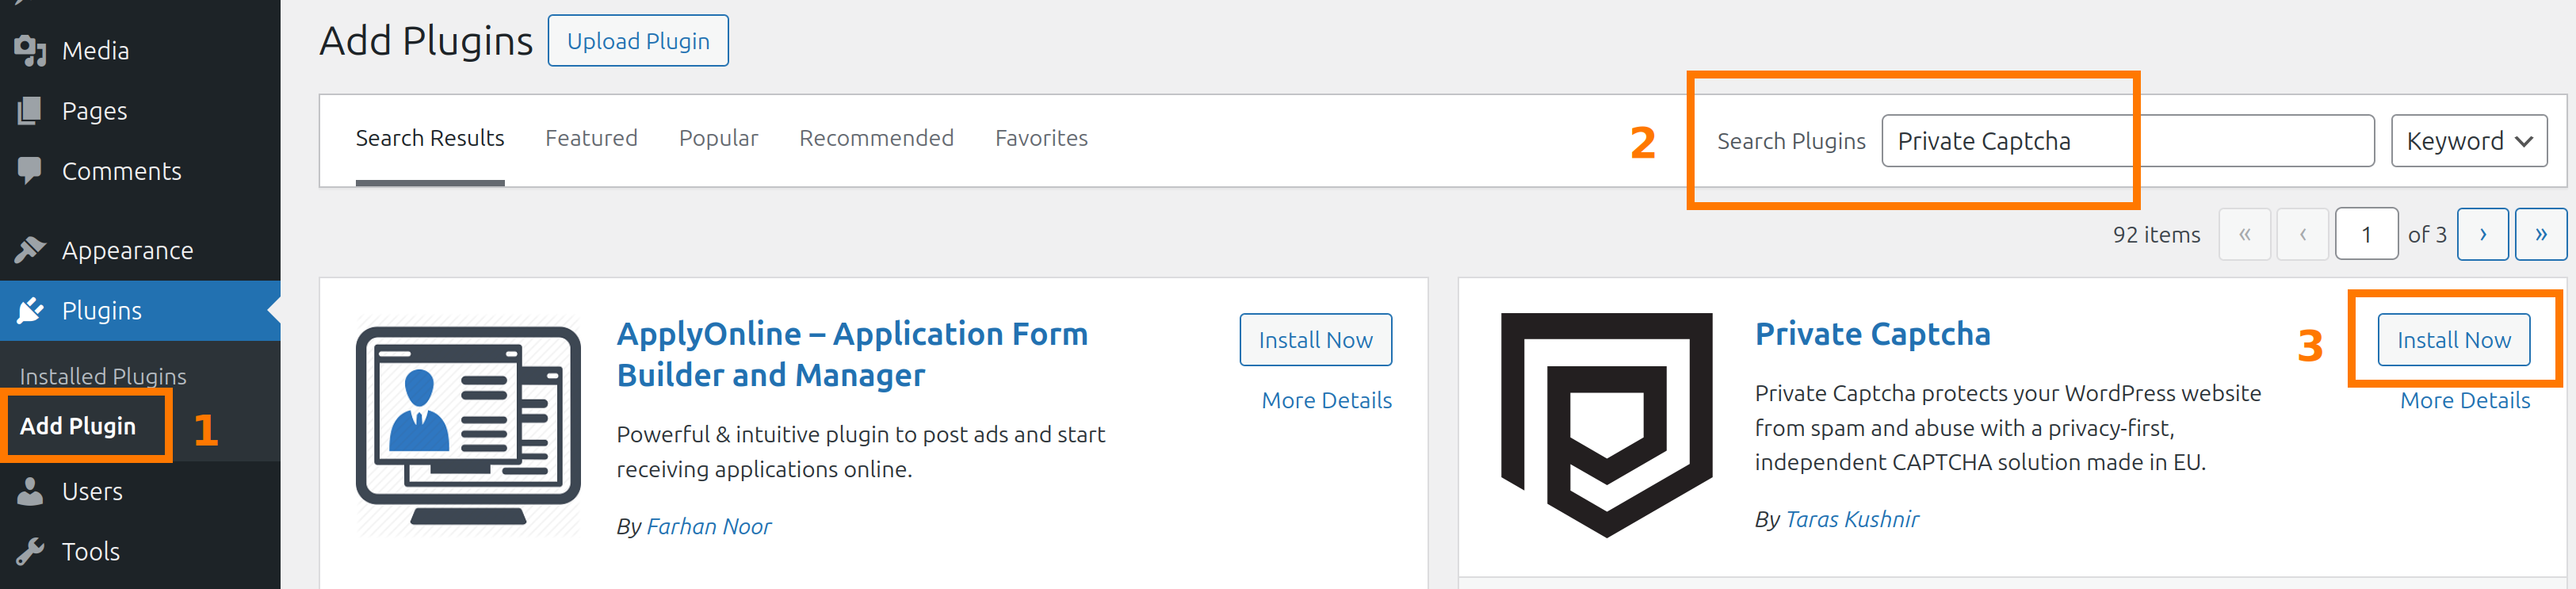Click the Appearance paintbrush icon
The image size is (2576, 589).
[x=29, y=249]
